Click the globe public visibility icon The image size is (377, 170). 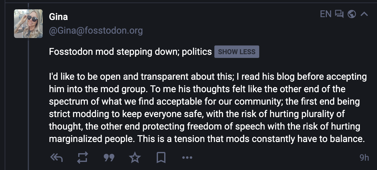click(x=352, y=14)
